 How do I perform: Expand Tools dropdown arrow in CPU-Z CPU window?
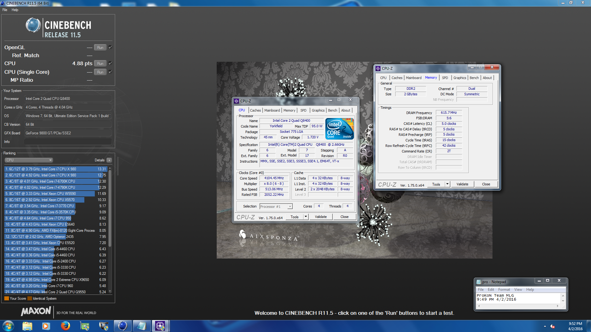point(306,217)
